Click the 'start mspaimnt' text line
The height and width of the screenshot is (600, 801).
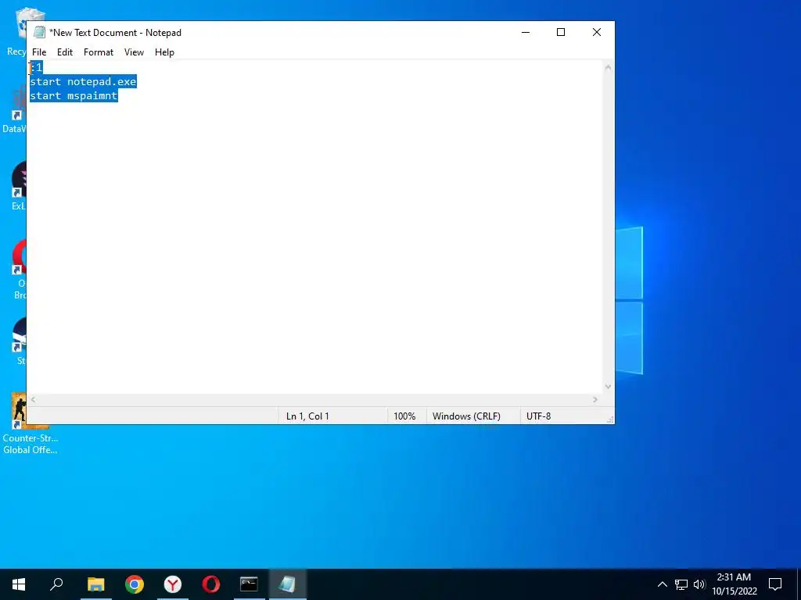pos(74,96)
